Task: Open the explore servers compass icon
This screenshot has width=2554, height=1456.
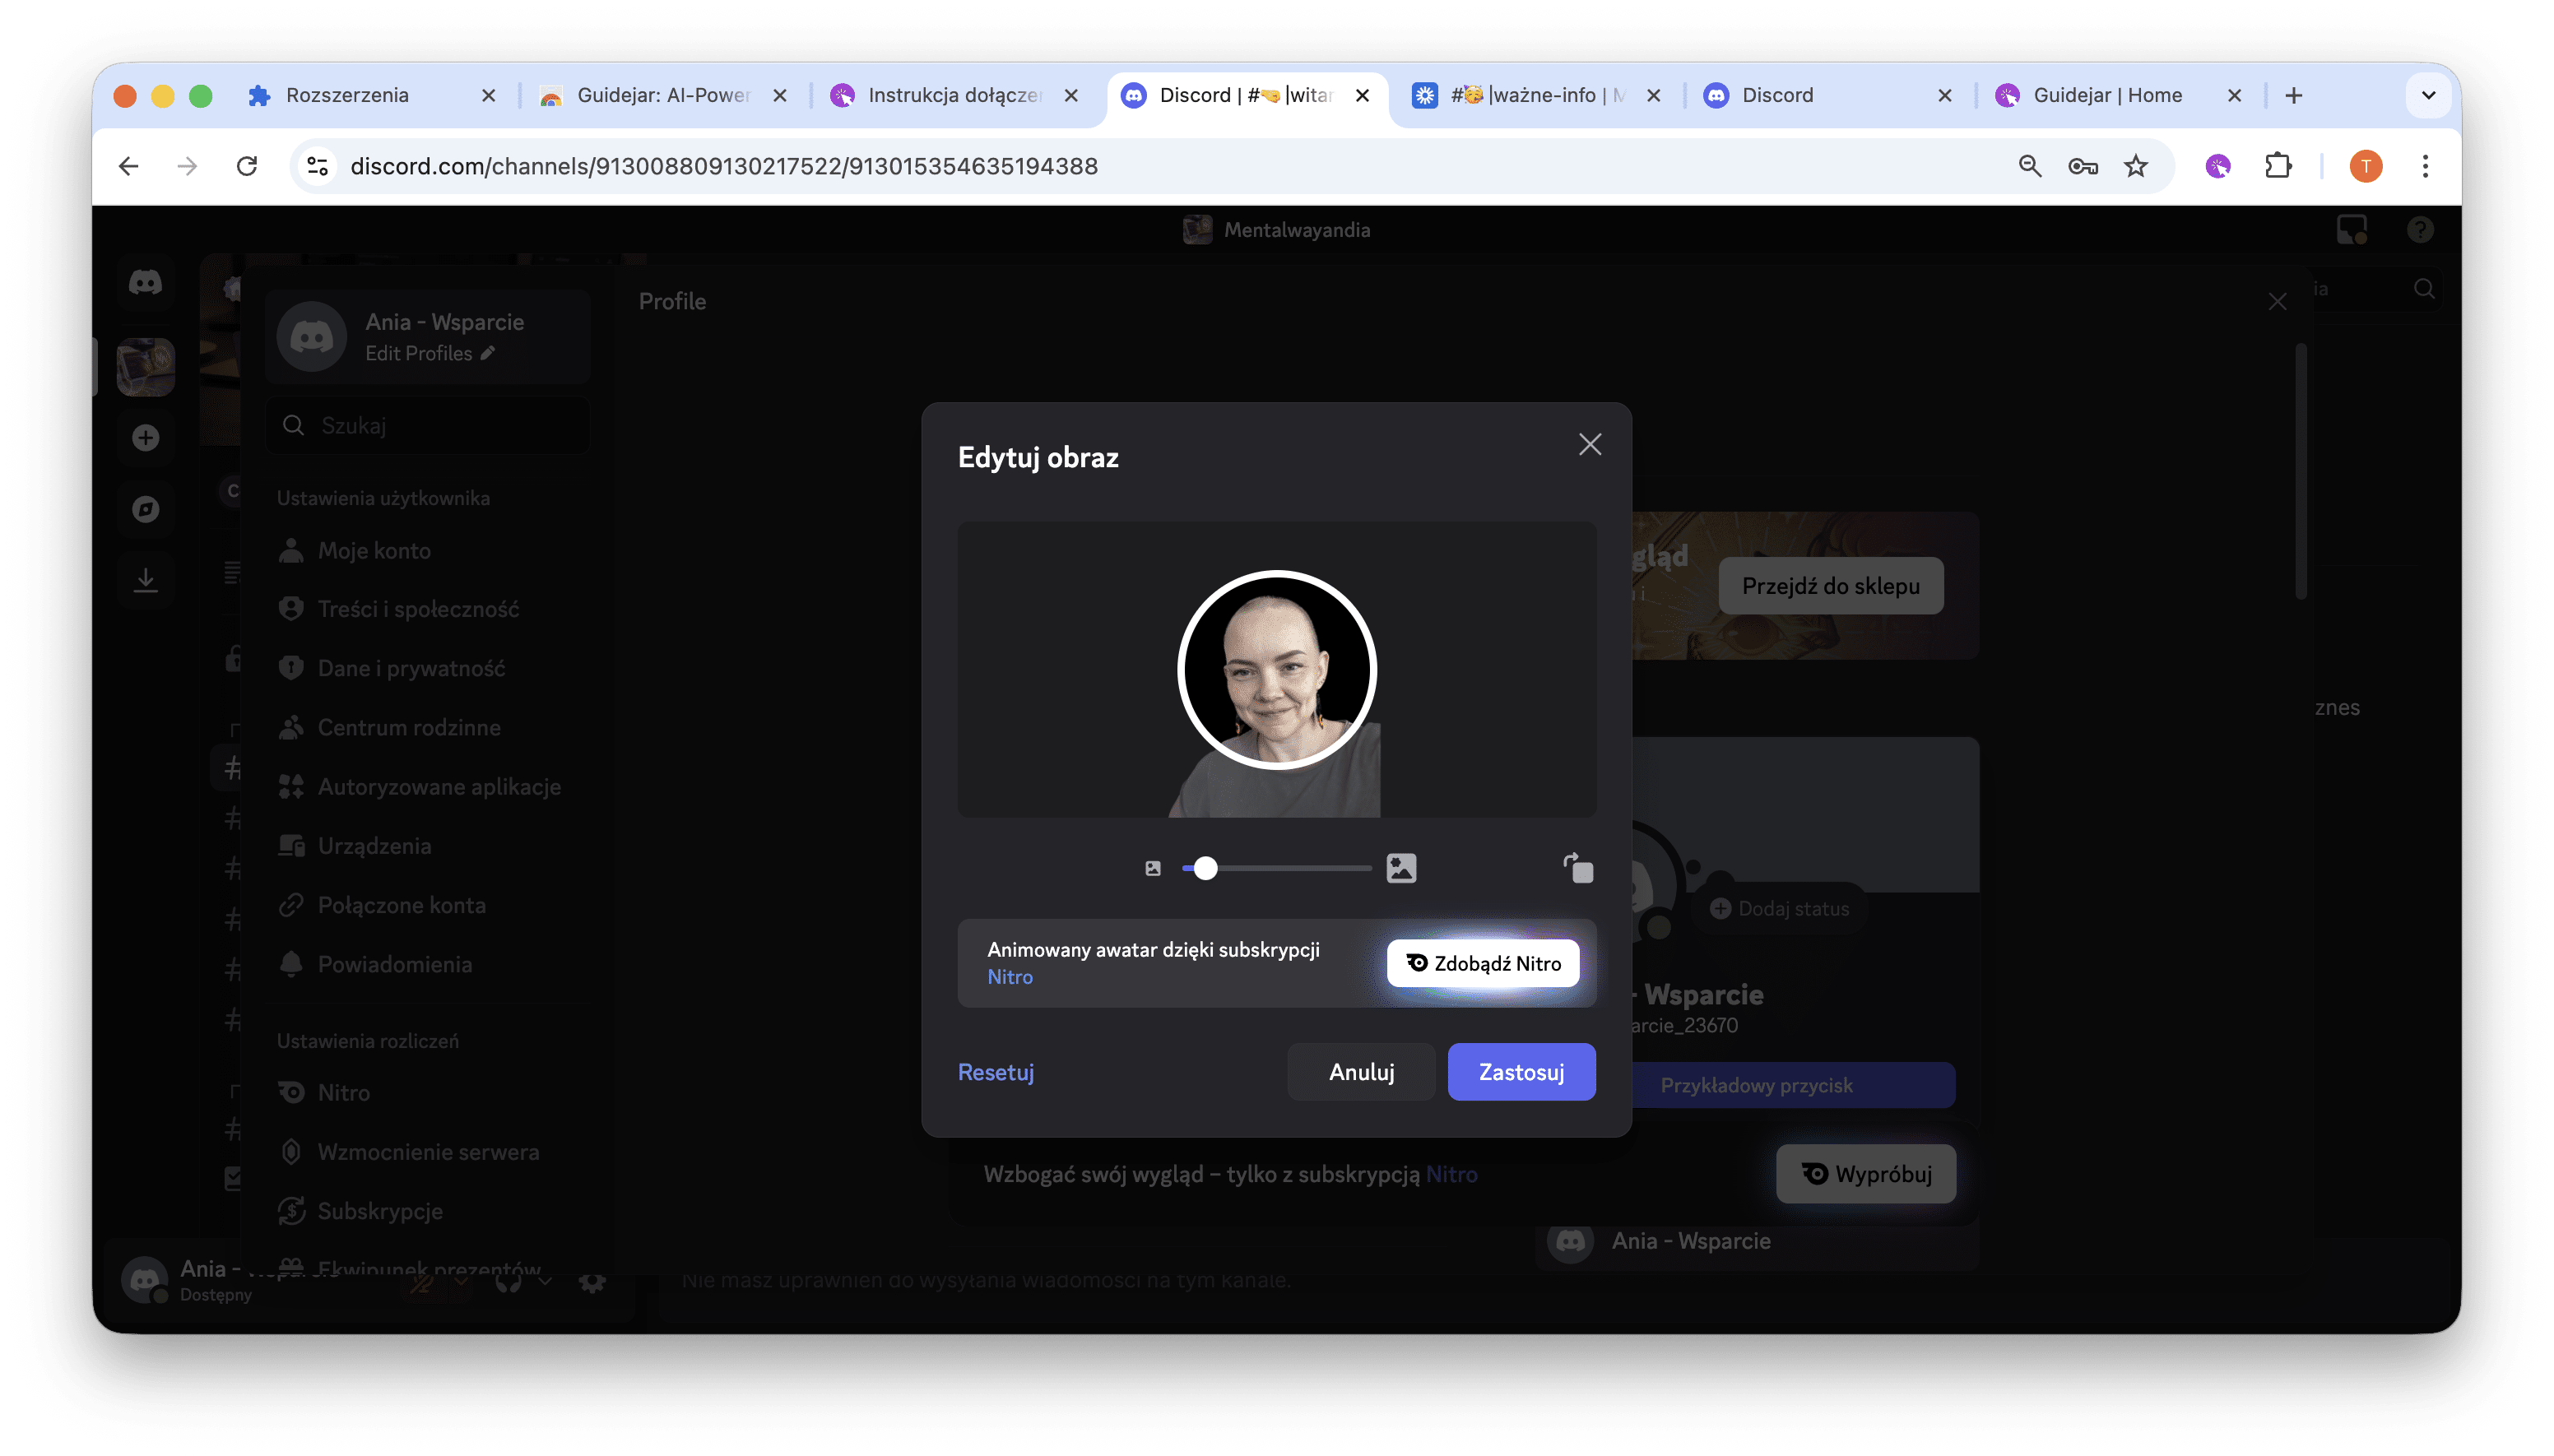Action: 146,510
